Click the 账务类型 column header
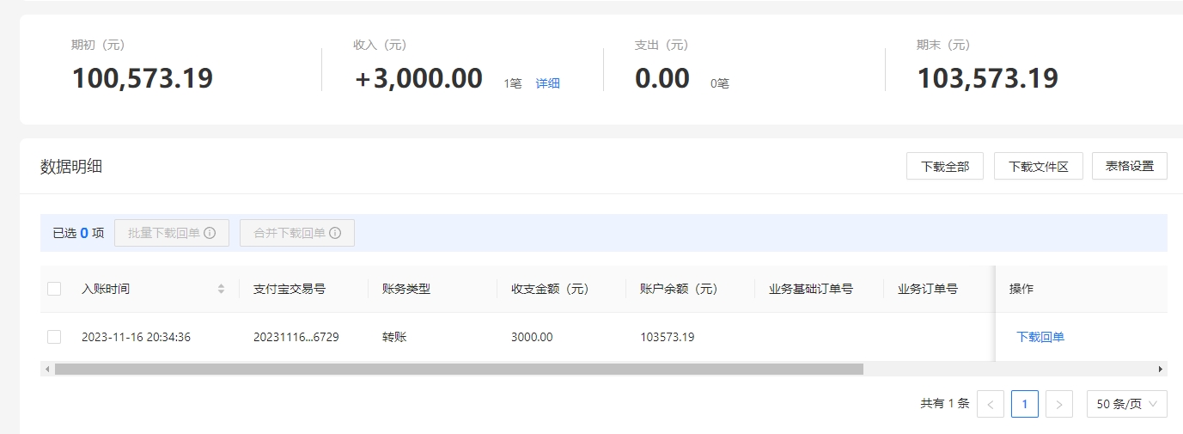Screen dimensions: 1183x434 [x=406, y=289]
